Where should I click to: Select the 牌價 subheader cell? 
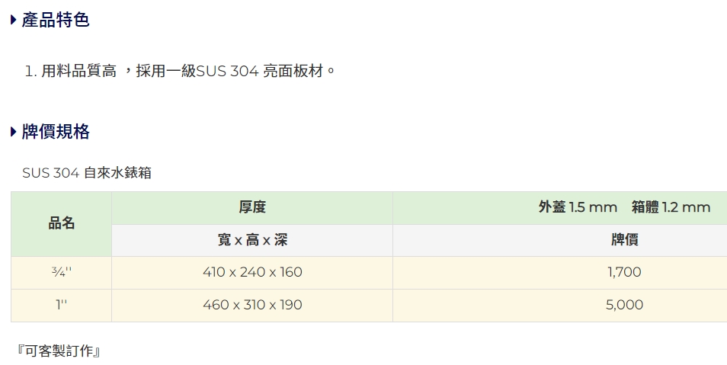[625, 240]
